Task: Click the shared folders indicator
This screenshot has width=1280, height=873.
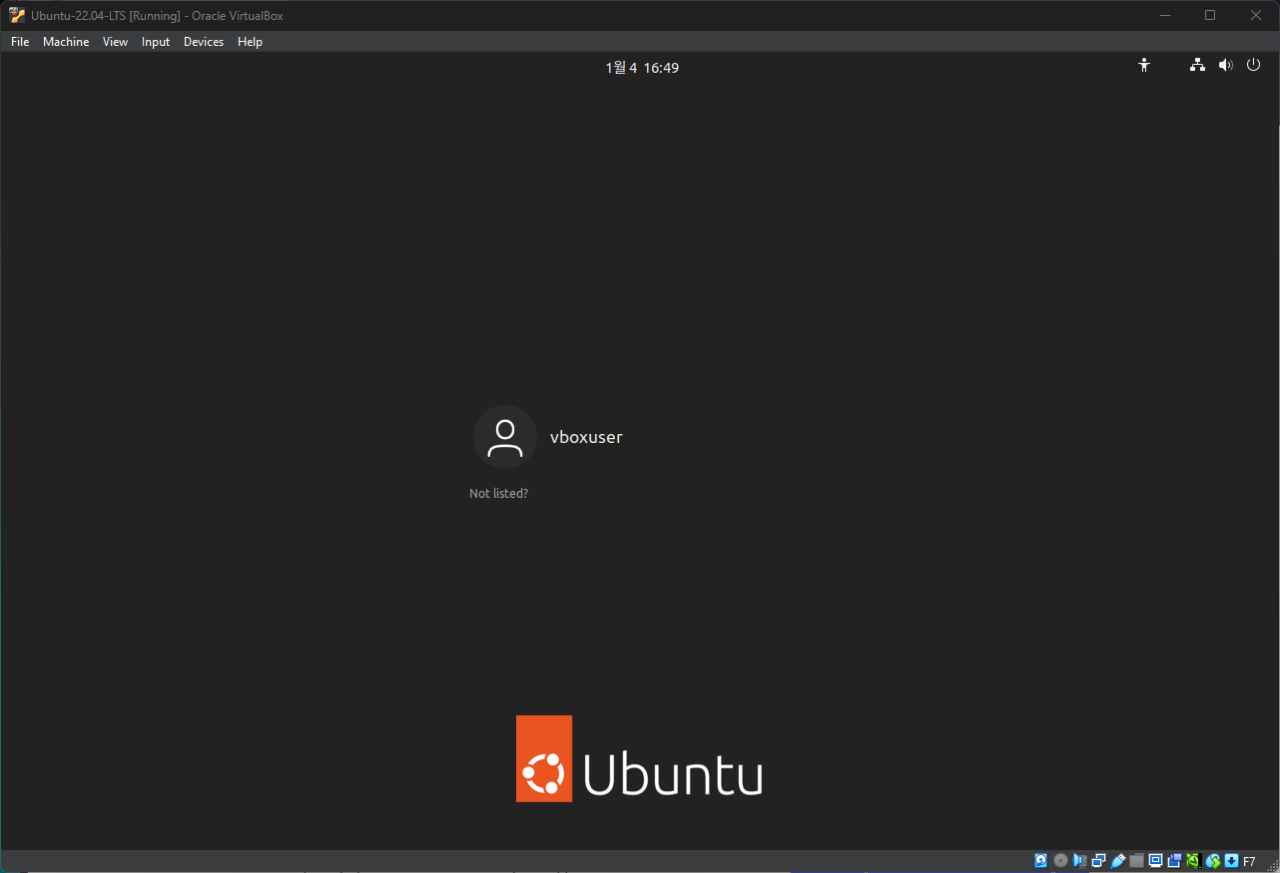Action: (1137, 861)
